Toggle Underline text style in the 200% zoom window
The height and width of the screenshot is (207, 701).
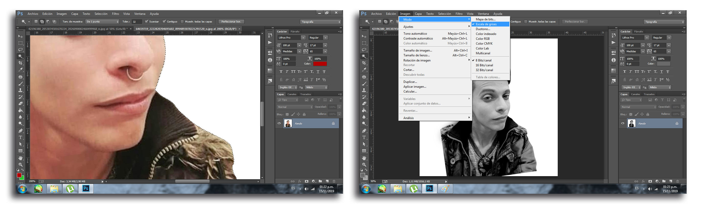[318, 72]
